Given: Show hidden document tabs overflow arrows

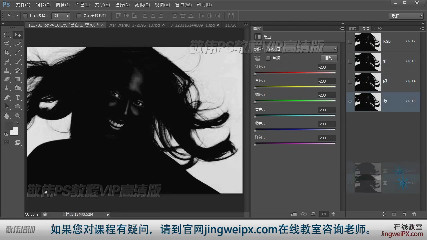Looking at the screenshot, I should point(246,25).
